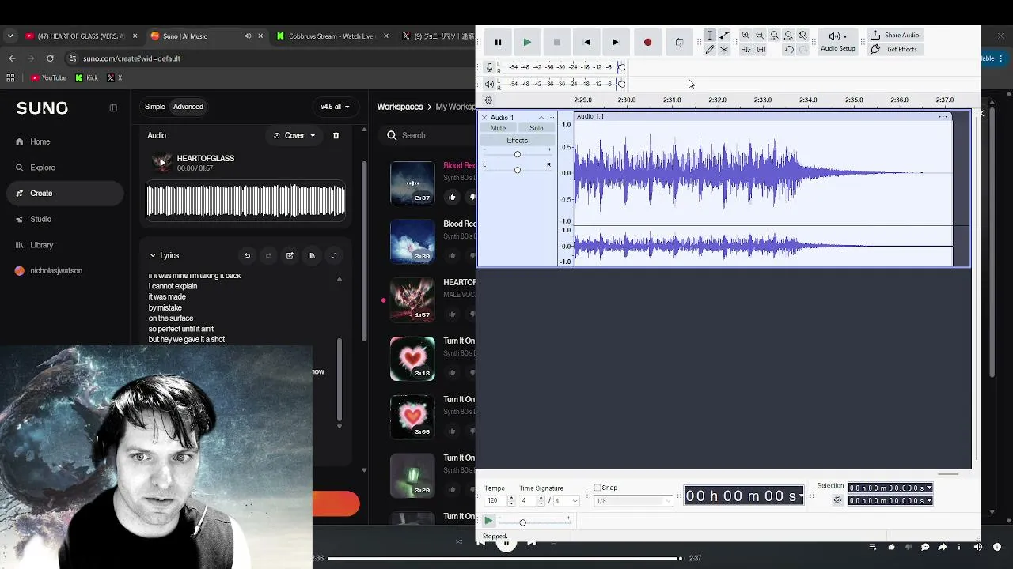Viewport: 1013px width, 569px height.
Task: Delete the uploaded audio with trash icon
Action: click(x=336, y=135)
